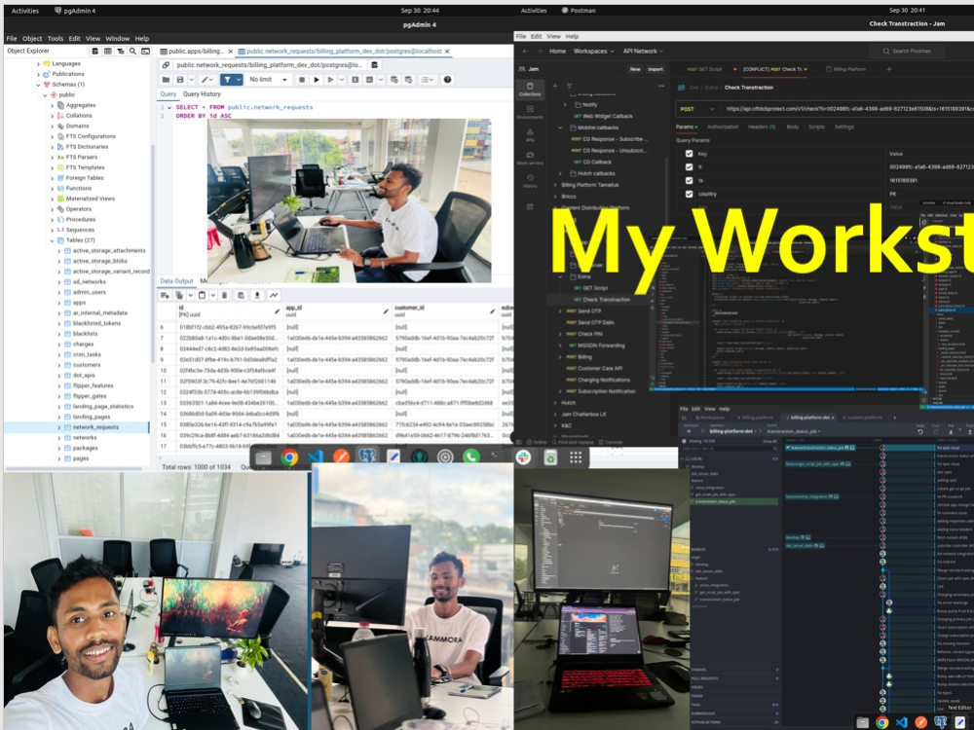Image resolution: width=974 pixels, height=730 pixels.
Task: Click the pencil icon on customer_id column header
Action: pyautogui.click(x=492, y=311)
